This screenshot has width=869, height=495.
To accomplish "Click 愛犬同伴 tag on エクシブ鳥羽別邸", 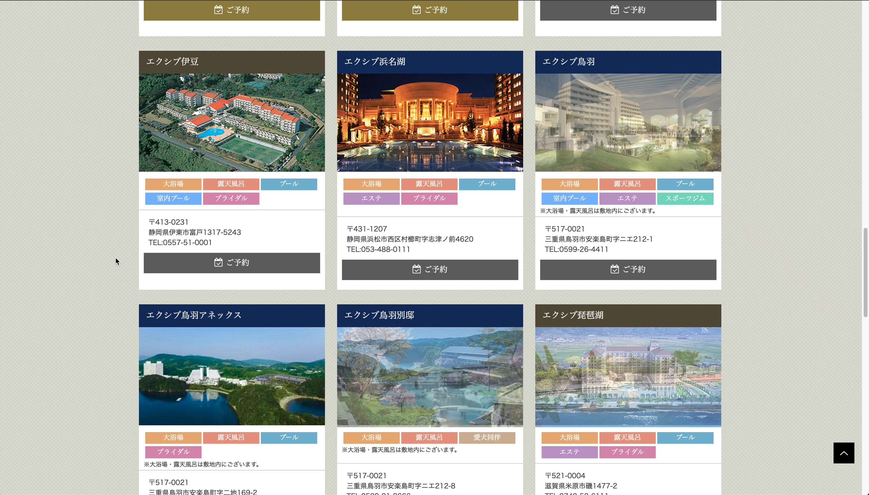I will [x=487, y=437].
